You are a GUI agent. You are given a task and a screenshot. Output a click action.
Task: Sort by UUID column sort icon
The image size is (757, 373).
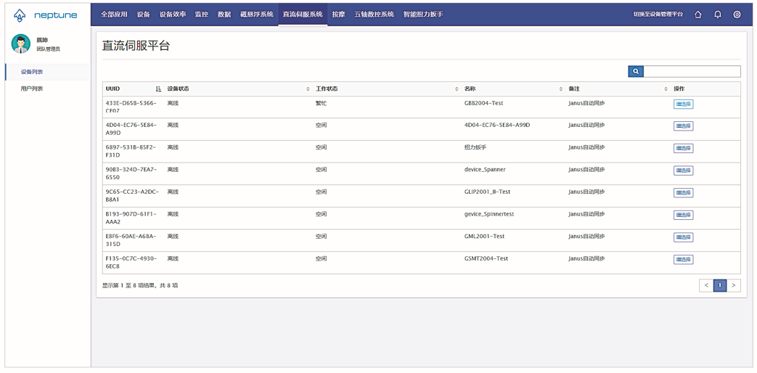point(158,89)
